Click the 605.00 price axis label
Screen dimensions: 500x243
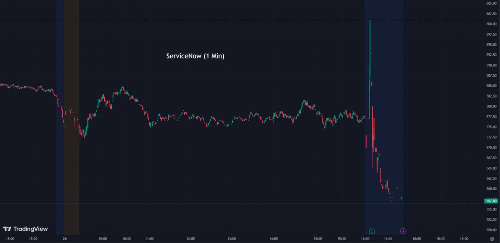pos(491,3)
